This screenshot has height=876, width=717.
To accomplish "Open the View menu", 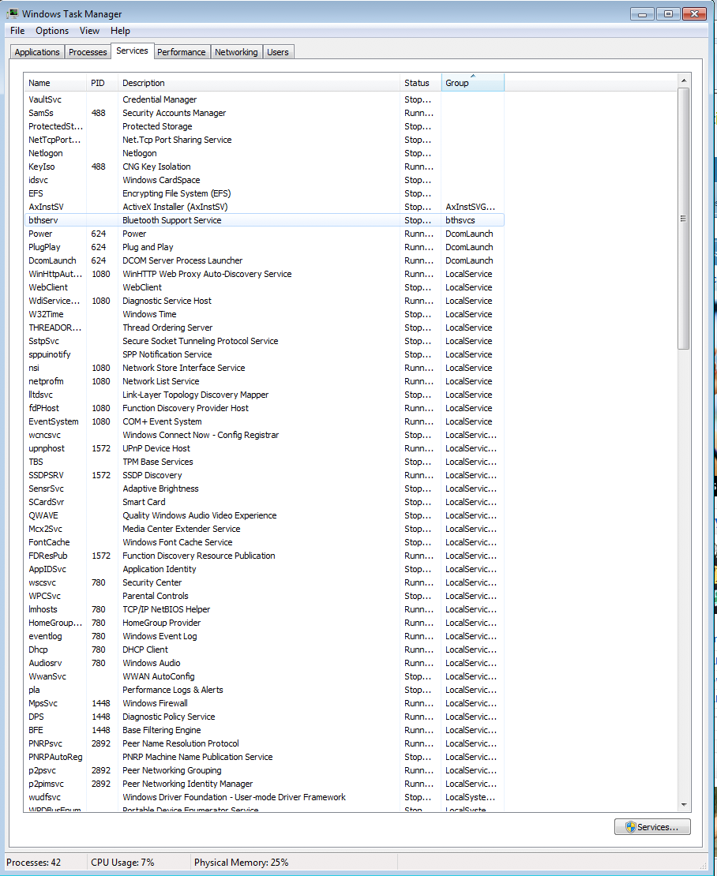I will [89, 31].
